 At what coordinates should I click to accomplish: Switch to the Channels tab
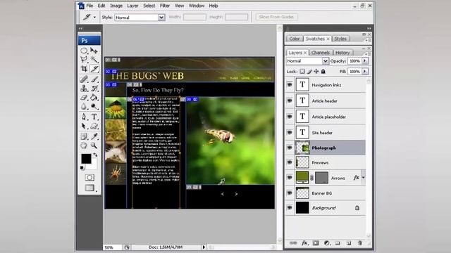(x=321, y=53)
